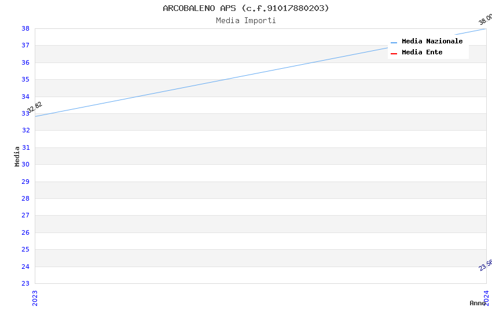Screen dimensions: 492x318
Task: Select the Anno axis title
Action: tap(476, 303)
